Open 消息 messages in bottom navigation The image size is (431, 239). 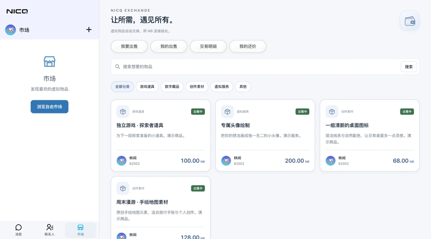coord(18,230)
